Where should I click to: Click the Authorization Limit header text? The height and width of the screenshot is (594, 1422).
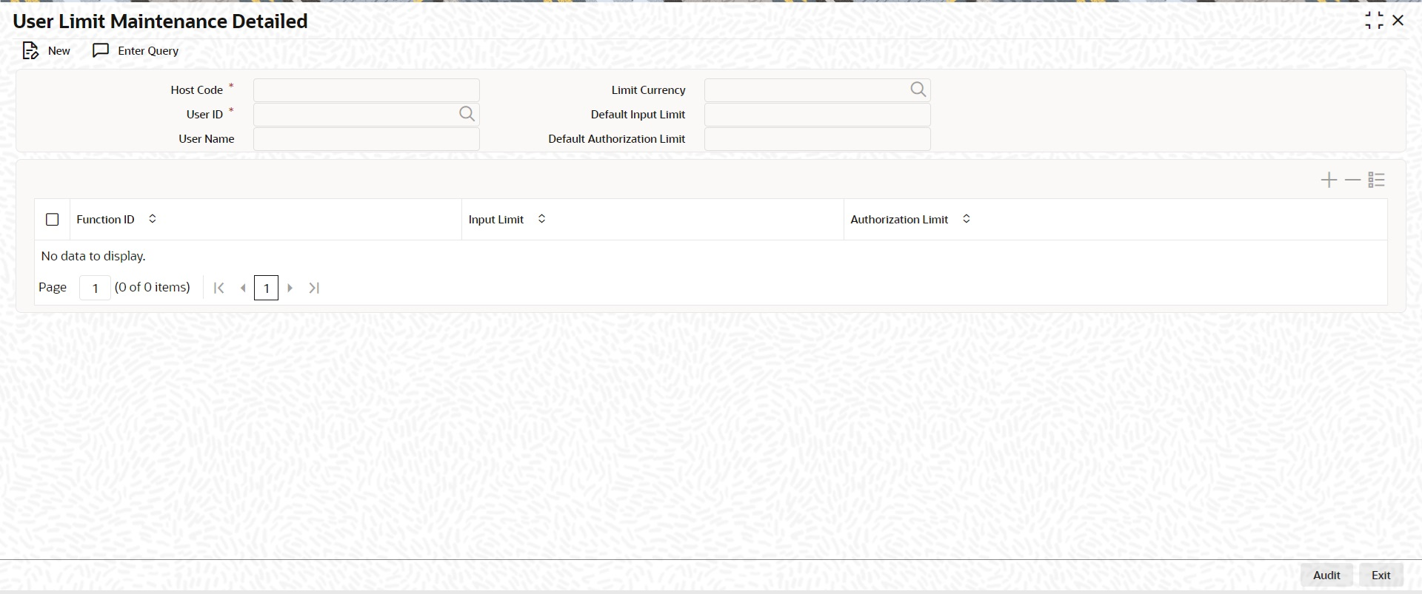899,220
